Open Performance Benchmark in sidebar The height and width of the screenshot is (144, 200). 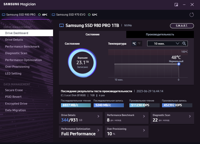click(x=22, y=47)
